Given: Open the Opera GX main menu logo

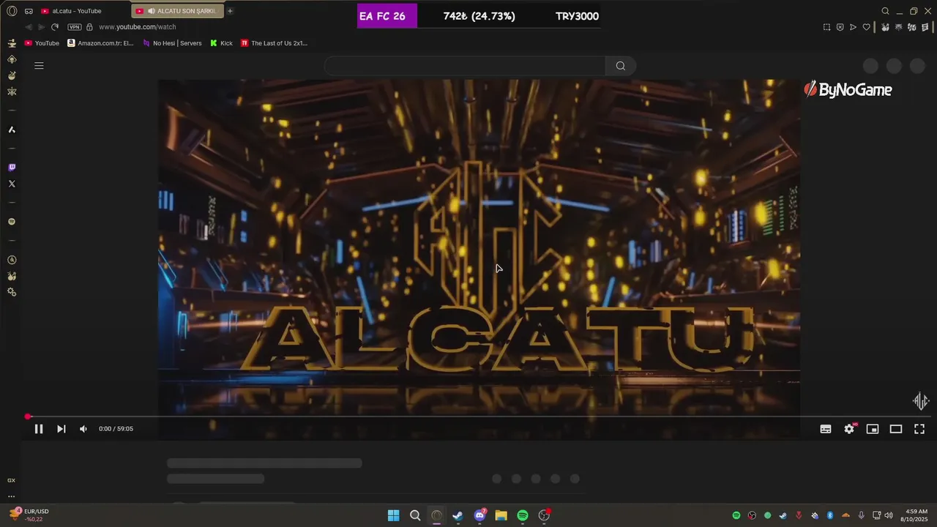Looking at the screenshot, I should click(12, 11).
